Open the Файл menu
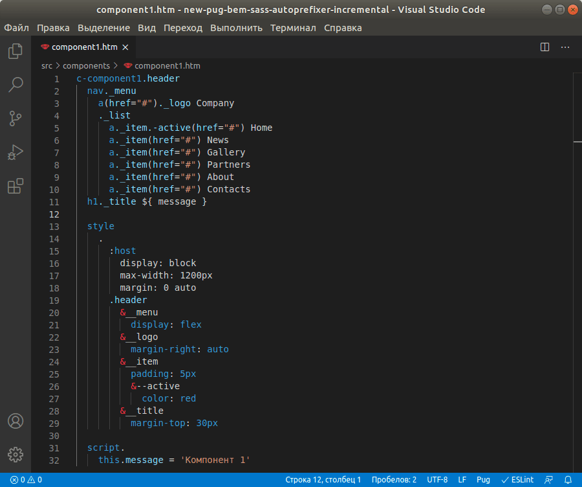The image size is (582, 487). tap(16, 28)
